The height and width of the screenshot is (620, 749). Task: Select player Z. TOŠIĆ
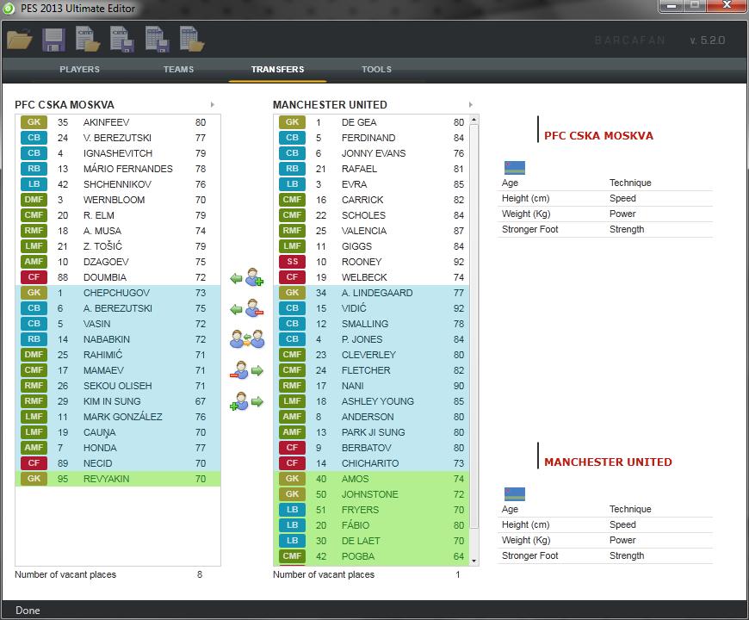[117, 246]
